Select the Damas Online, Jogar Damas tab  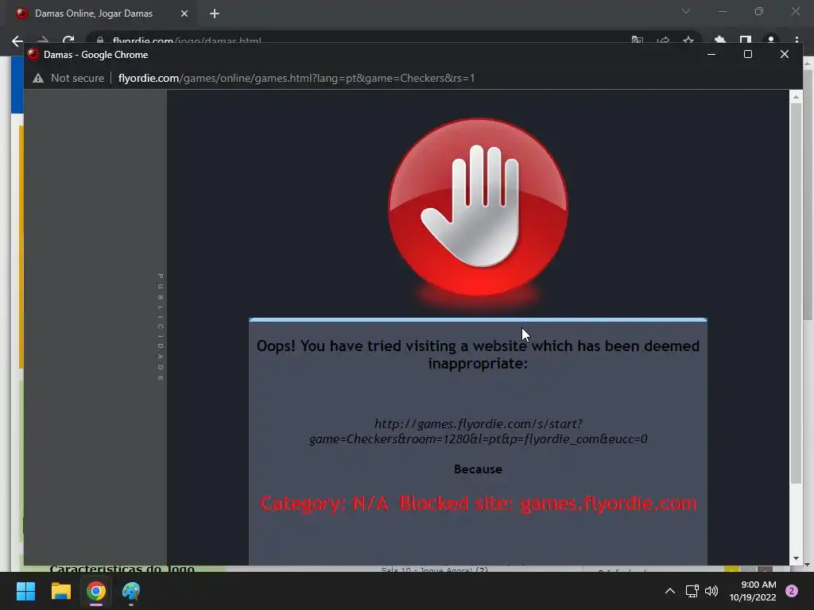(102, 14)
